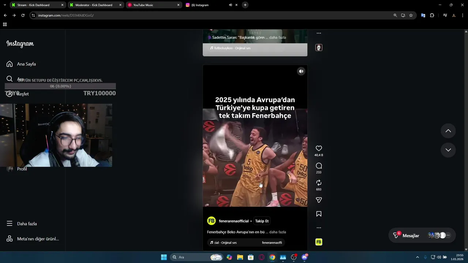Open File Explorer from the taskbar
Viewport: 468px width, 263px height.
(x=240, y=257)
